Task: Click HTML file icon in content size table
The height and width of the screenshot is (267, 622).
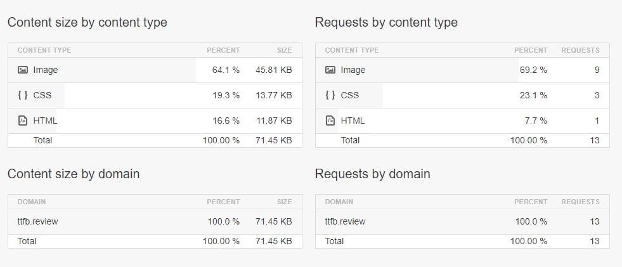Action: [23, 120]
